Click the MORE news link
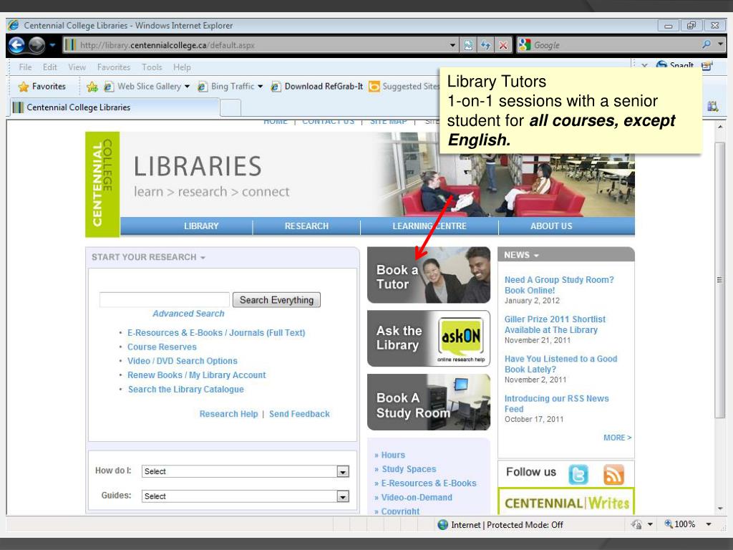Screen dimensions: 733x550 point(617,438)
